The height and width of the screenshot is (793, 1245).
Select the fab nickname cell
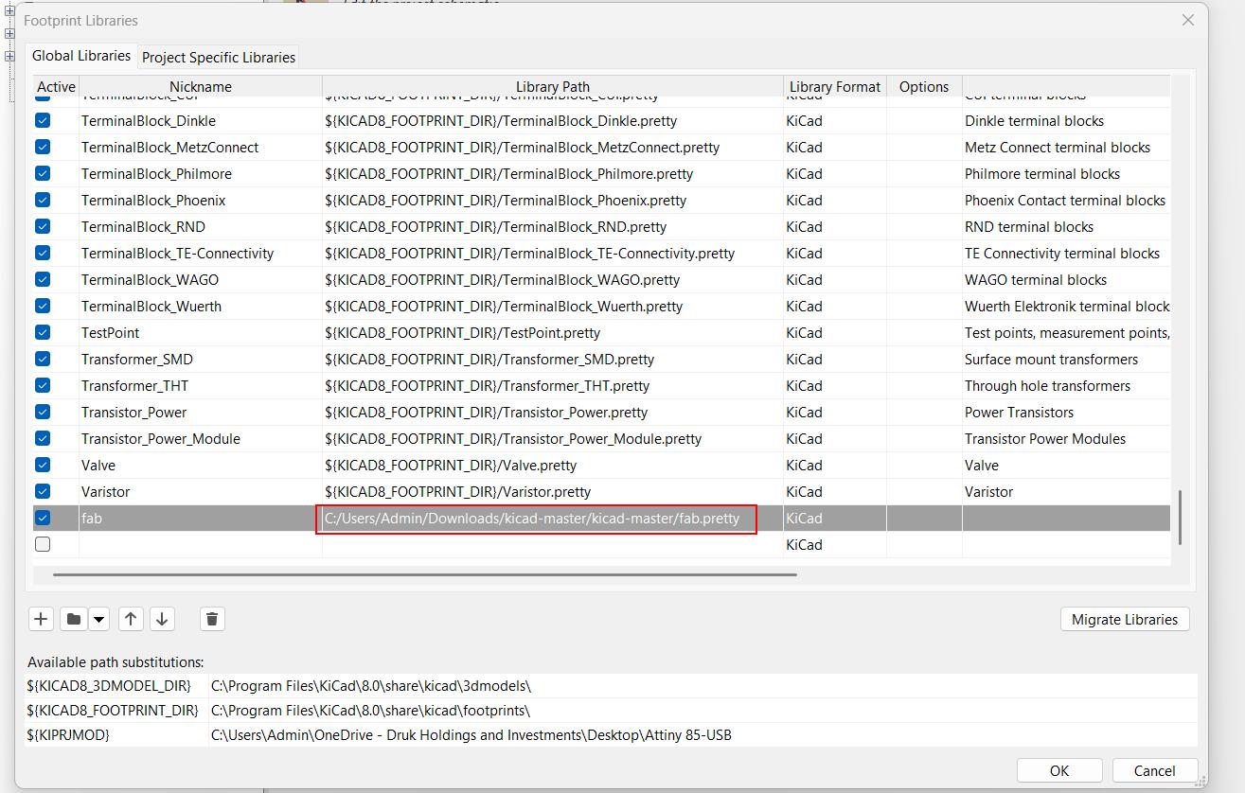(201, 518)
